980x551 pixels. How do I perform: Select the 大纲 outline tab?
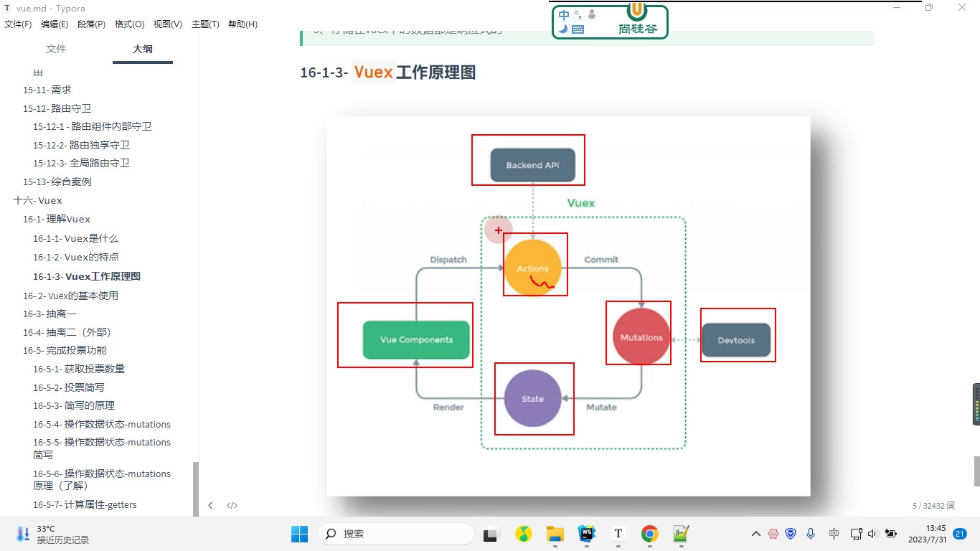click(x=143, y=49)
